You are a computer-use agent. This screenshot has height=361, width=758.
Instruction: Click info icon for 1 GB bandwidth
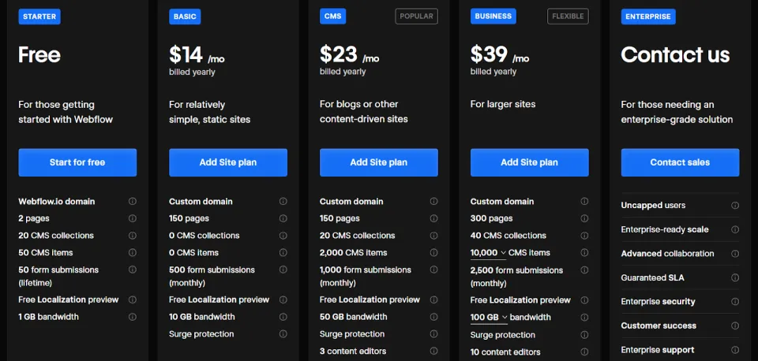(x=133, y=317)
